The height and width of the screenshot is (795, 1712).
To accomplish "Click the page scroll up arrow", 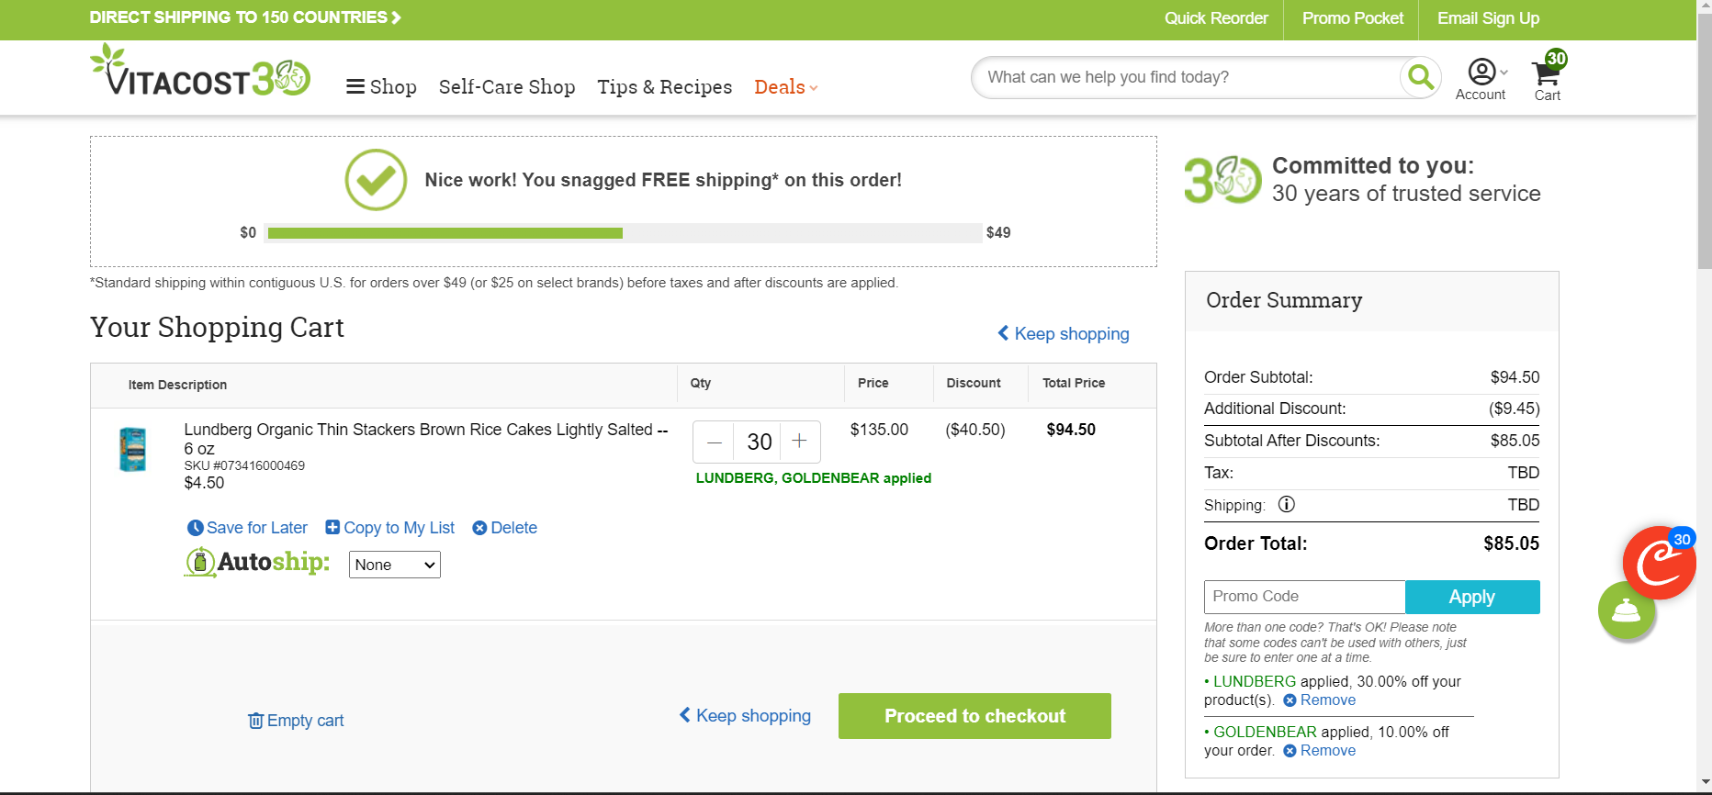I will coord(1705,7).
